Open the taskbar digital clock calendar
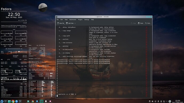184x103 pixels. pos(178,101)
